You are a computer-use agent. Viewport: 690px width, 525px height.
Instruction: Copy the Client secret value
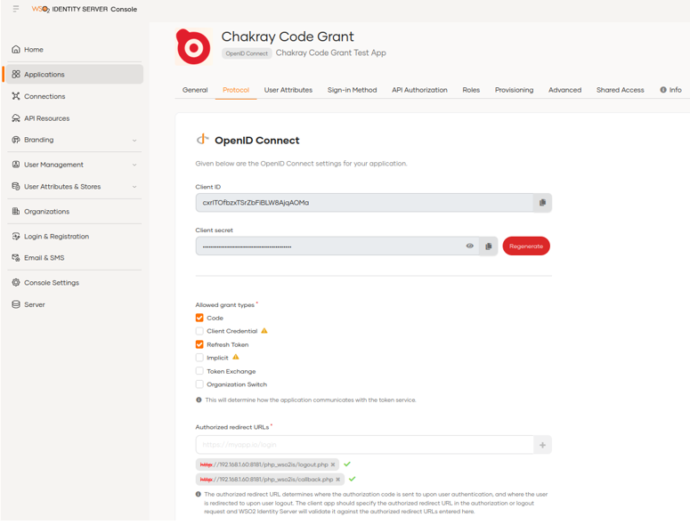coord(489,246)
